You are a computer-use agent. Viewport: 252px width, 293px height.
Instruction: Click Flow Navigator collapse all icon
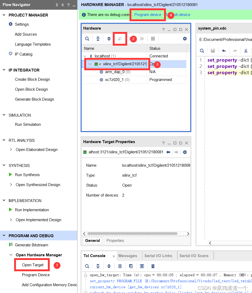[57, 5]
